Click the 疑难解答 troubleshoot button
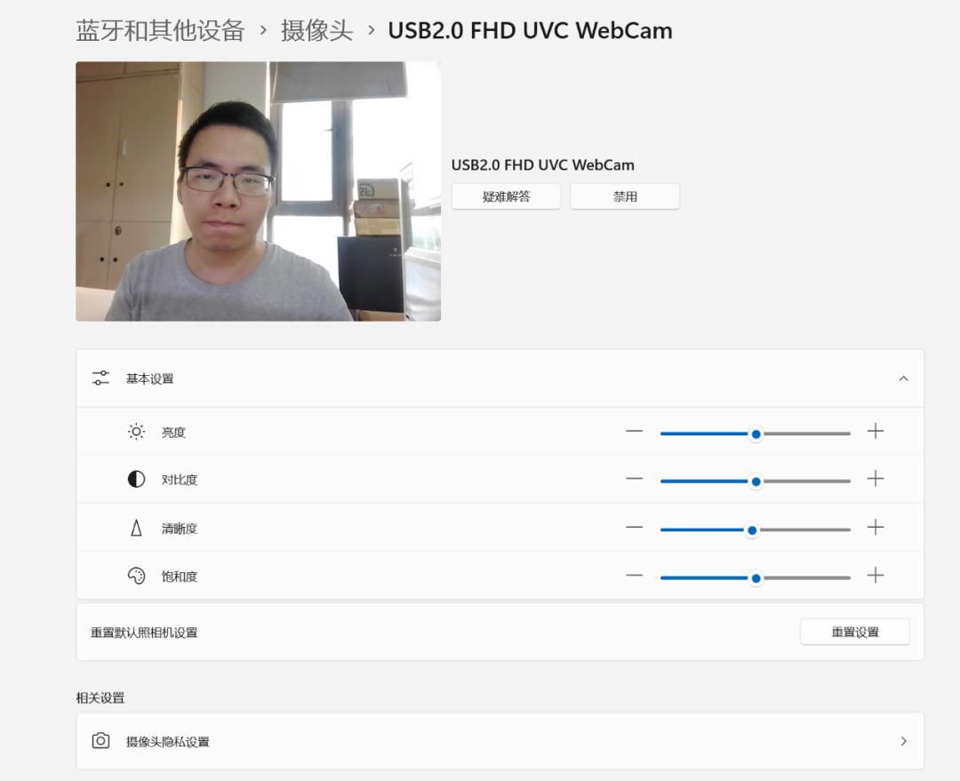 506,195
